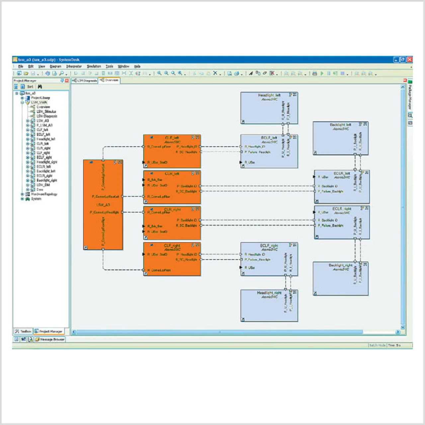The image size is (425, 425).
Task: Switch to the LSM Diagnosis tab
Action: point(85,81)
